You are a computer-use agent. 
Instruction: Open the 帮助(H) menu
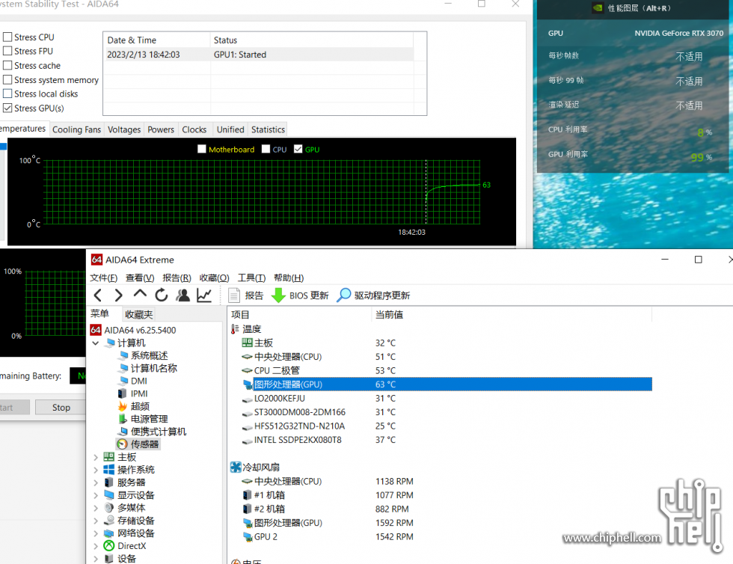pos(289,278)
